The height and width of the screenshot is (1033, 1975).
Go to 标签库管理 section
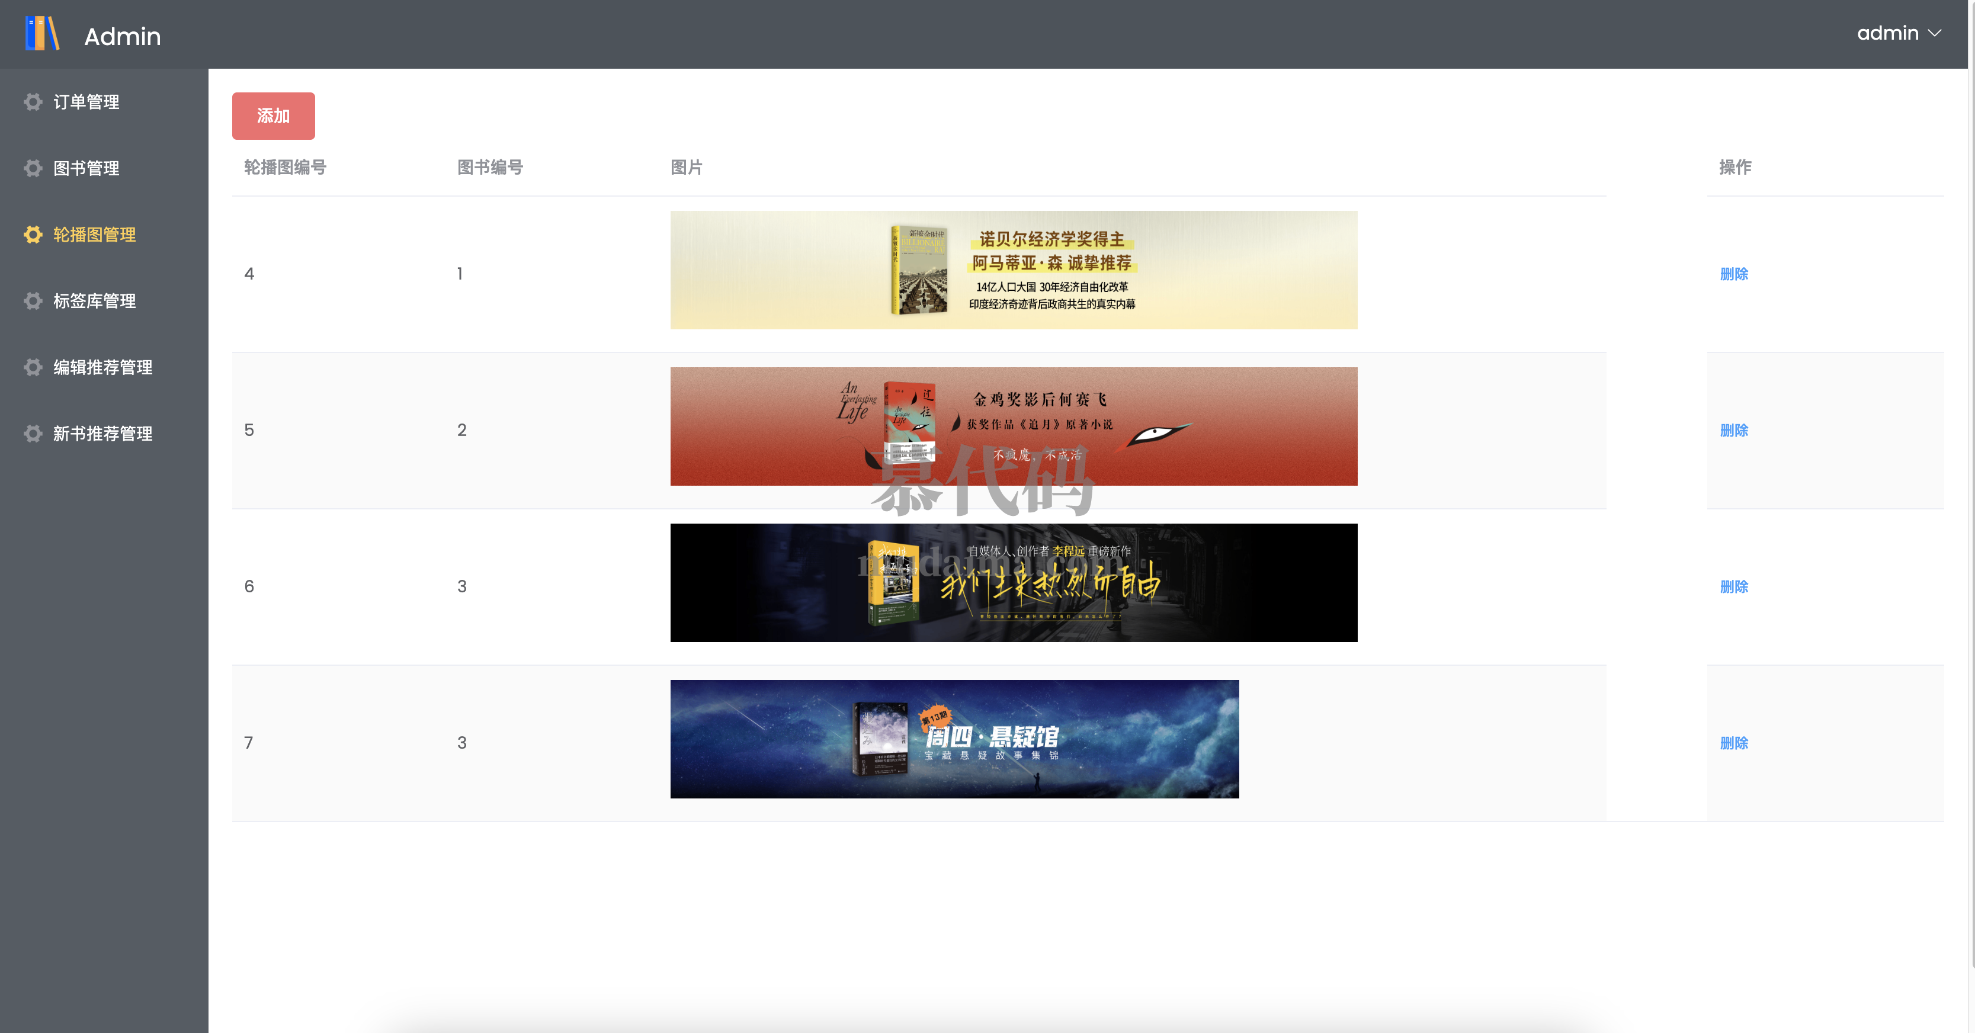tap(94, 301)
